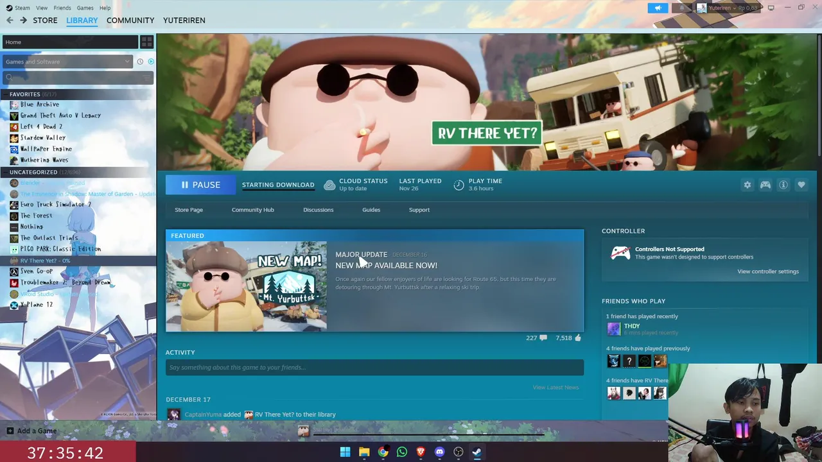Open the View menu
Viewport: 822px width, 462px height.
42,8
